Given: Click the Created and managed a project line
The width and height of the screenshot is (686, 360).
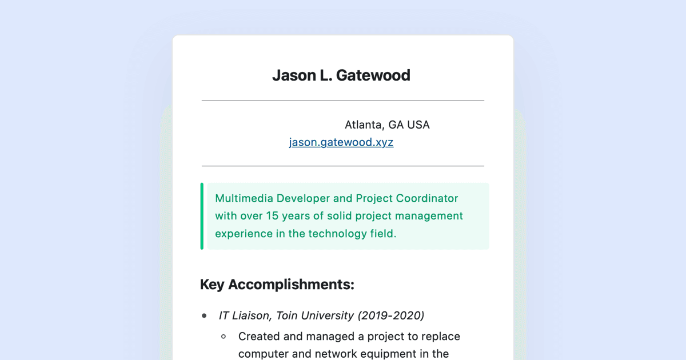Looking at the screenshot, I should coord(349,337).
